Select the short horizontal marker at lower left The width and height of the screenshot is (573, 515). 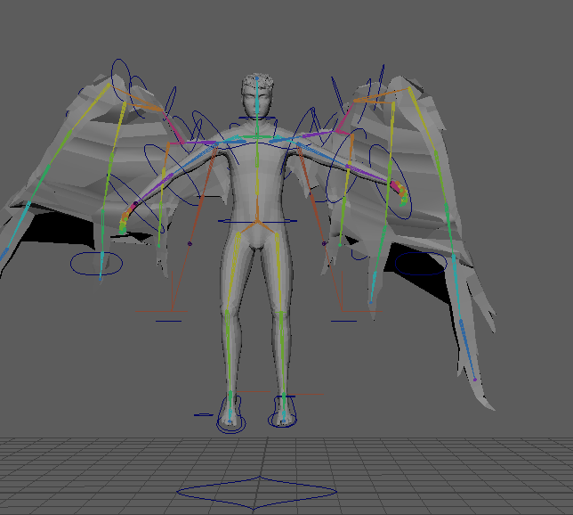click(x=168, y=320)
